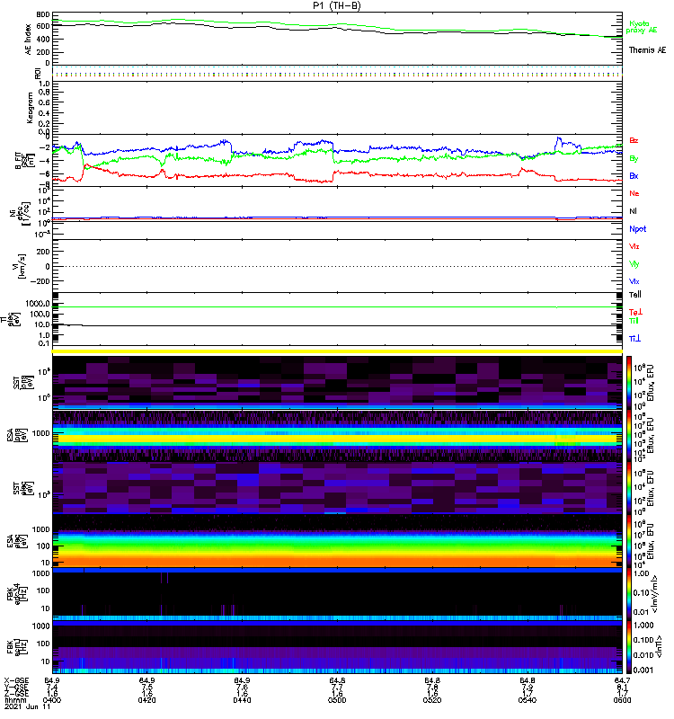674x719 pixels.
Task: Click the FBK scm nT color bar
Action: coord(629,647)
